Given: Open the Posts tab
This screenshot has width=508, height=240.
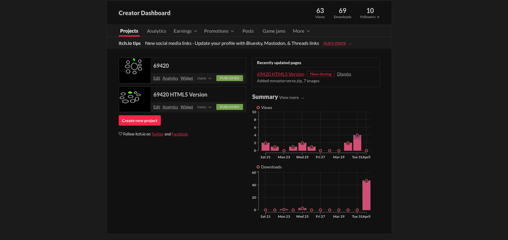Looking at the screenshot, I should coord(248,31).
